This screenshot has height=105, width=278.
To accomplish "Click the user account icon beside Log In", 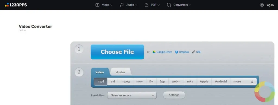I will pyautogui.click(x=262, y=5).
